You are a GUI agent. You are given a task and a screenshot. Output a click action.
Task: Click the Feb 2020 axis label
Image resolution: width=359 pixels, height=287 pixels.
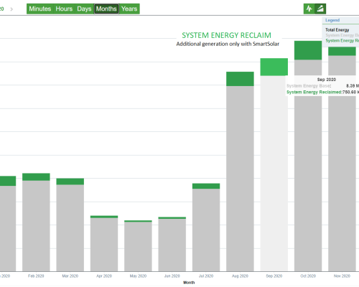tap(36, 276)
